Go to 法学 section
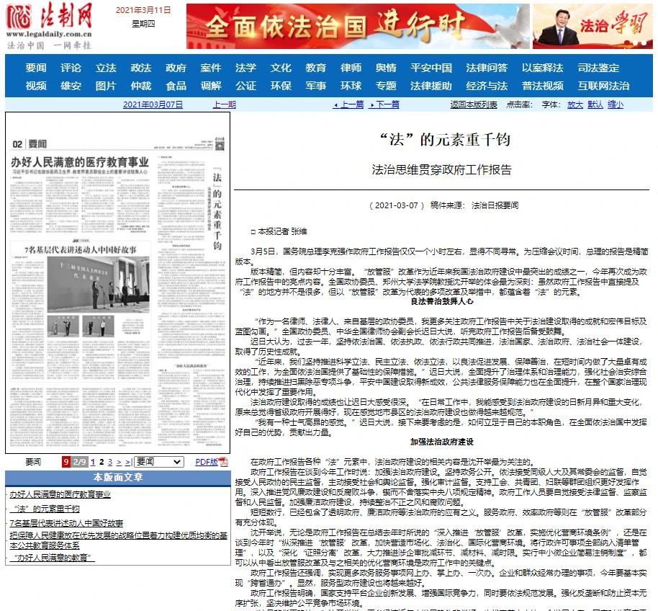 pyautogui.click(x=245, y=68)
